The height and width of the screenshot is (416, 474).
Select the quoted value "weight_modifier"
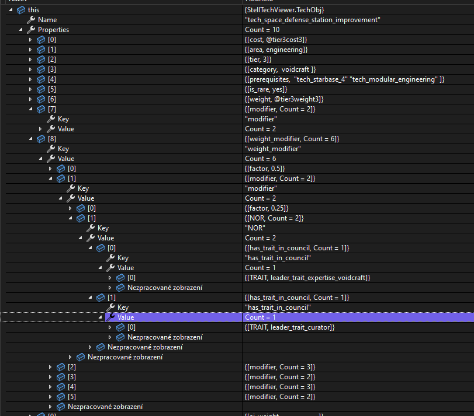pyautogui.click(x=273, y=149)
